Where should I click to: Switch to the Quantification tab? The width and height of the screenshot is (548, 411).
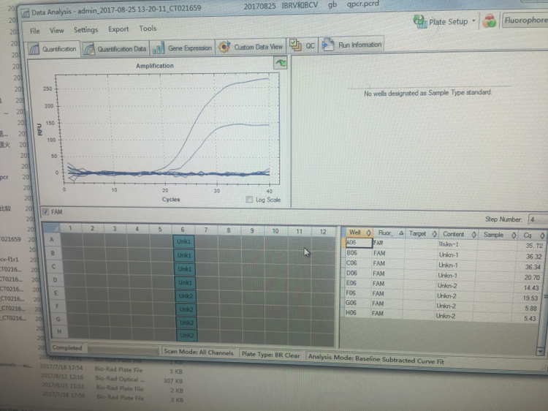[x=53, y=49]
